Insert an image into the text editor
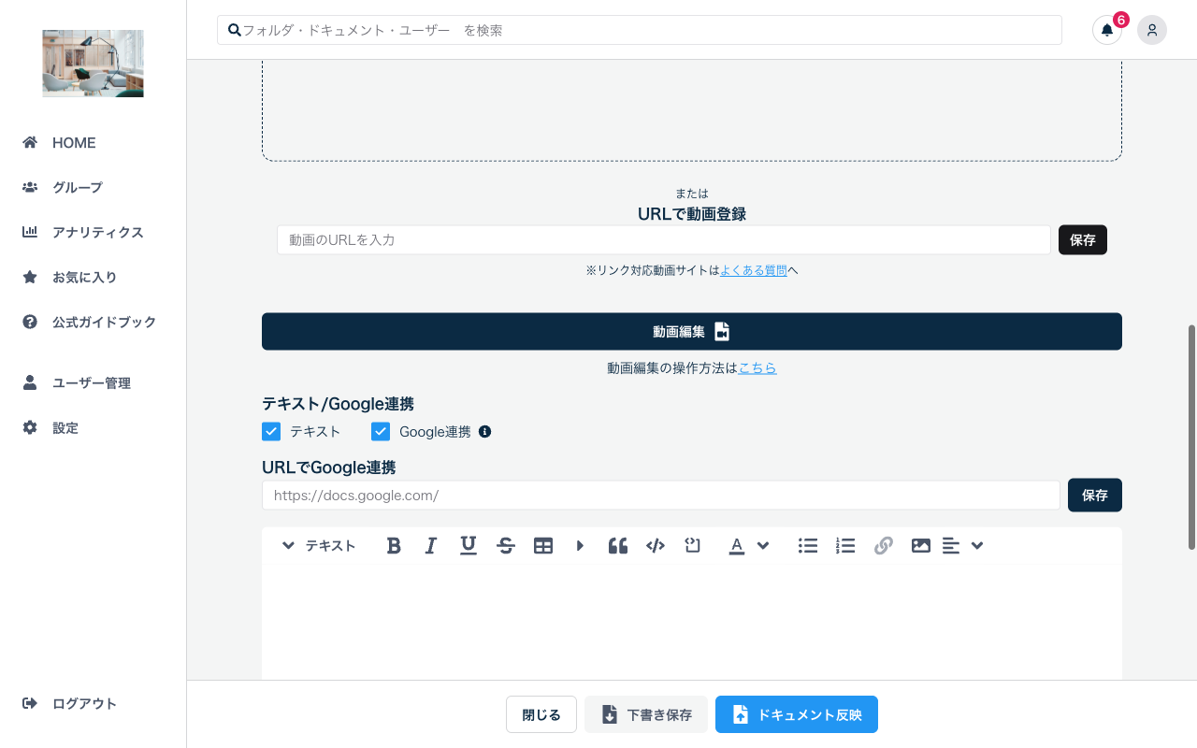1197x748 pixels. tap(921, 545)
